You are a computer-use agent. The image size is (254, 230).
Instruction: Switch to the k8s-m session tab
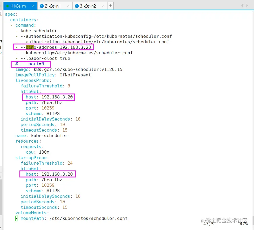tap(20, 6)
